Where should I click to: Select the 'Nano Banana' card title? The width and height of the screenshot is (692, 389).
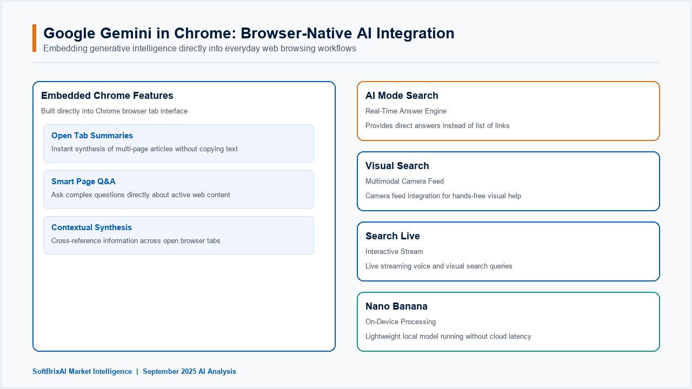(396, 306)
